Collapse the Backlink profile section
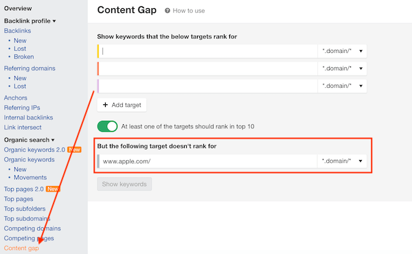Screen dimensions: 412x254 pos(30,21)
